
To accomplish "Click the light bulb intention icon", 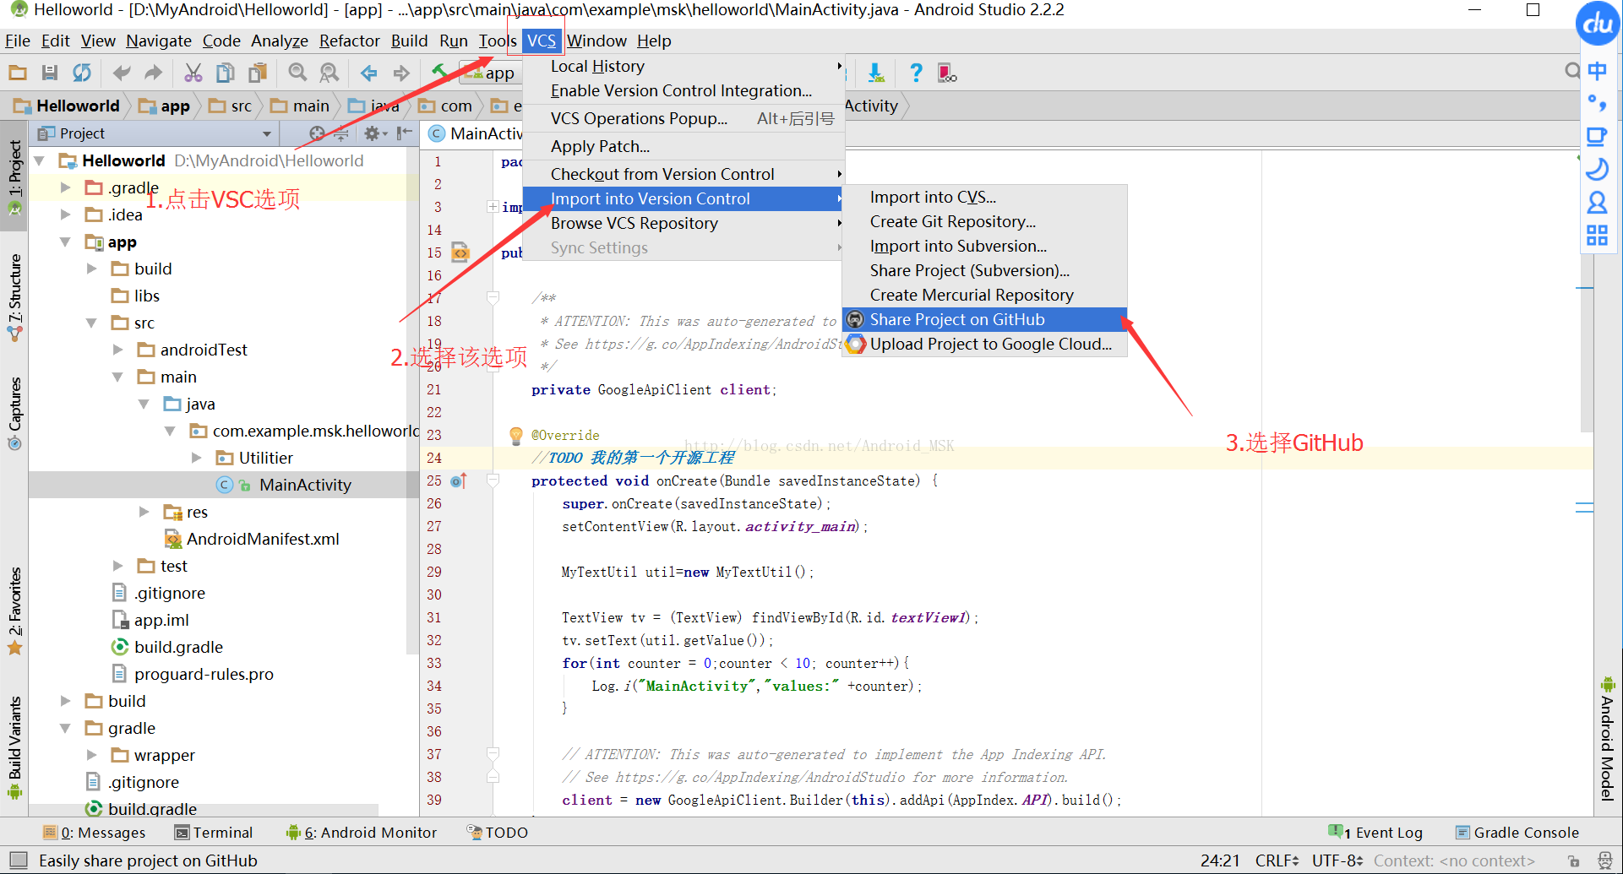I will 515,436.
